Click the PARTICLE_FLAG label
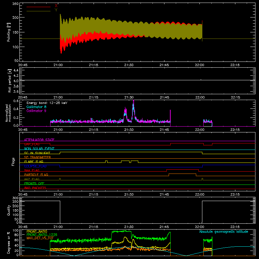This screenshot has width=259, height=259. pos(36,175)
